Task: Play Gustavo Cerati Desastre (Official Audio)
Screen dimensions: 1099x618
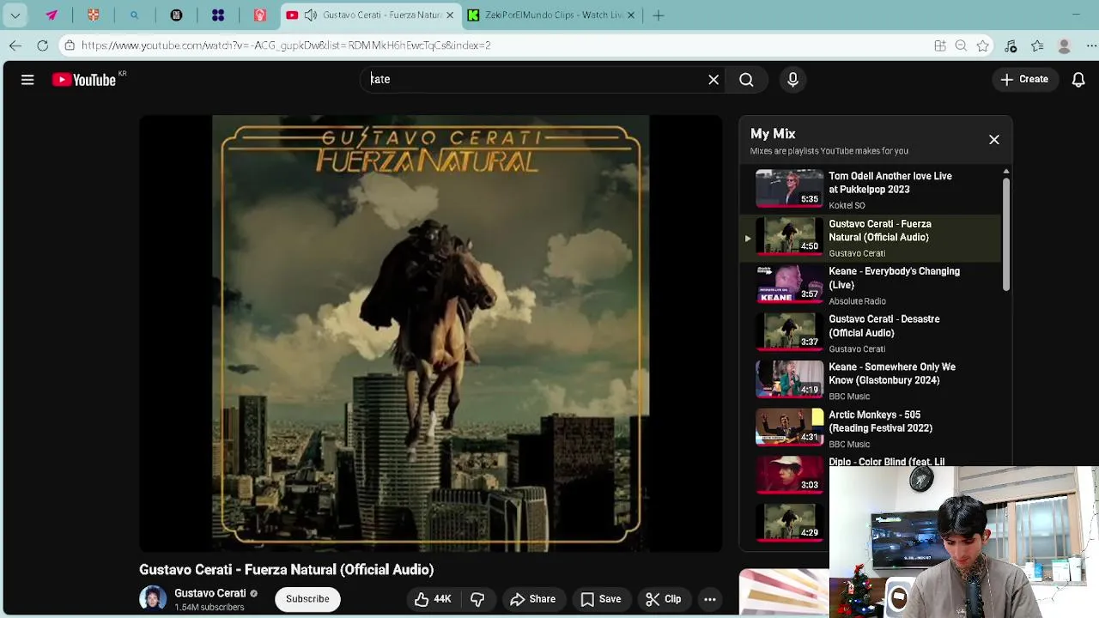Action: (871, 333)
